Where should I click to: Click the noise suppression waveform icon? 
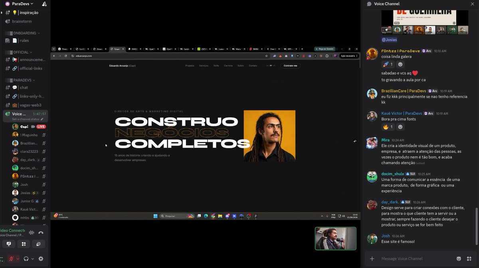(32, 233)
